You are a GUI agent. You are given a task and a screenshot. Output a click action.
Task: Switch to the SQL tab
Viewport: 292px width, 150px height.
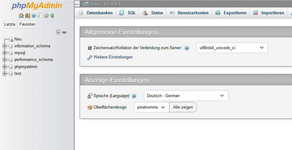click(127, 13)
